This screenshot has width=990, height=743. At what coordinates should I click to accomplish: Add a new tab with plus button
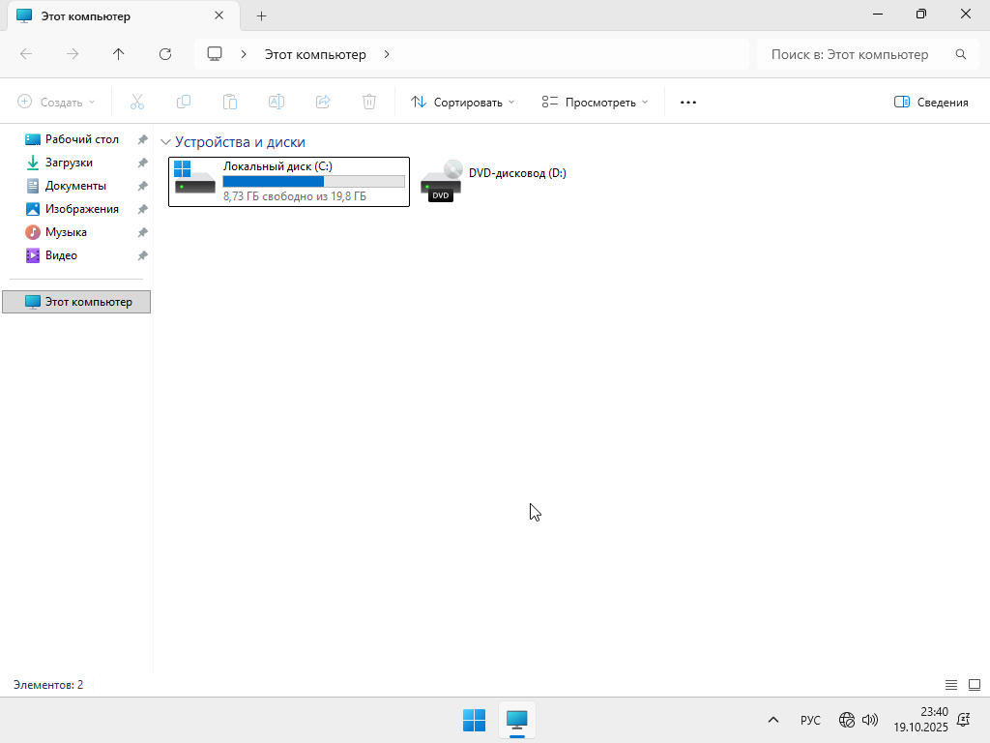pos(261,16)
